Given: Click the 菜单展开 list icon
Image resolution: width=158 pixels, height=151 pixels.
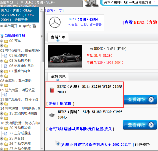Looking at the screenshot, I should (1, 26).
